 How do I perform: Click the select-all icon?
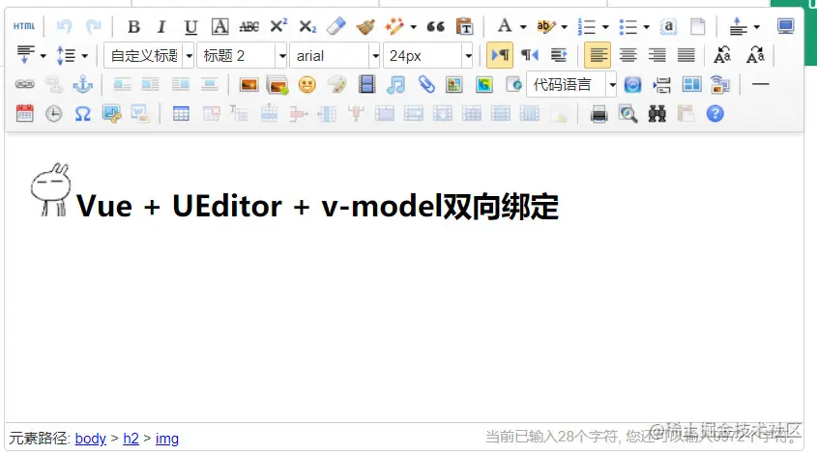point(668,26)
